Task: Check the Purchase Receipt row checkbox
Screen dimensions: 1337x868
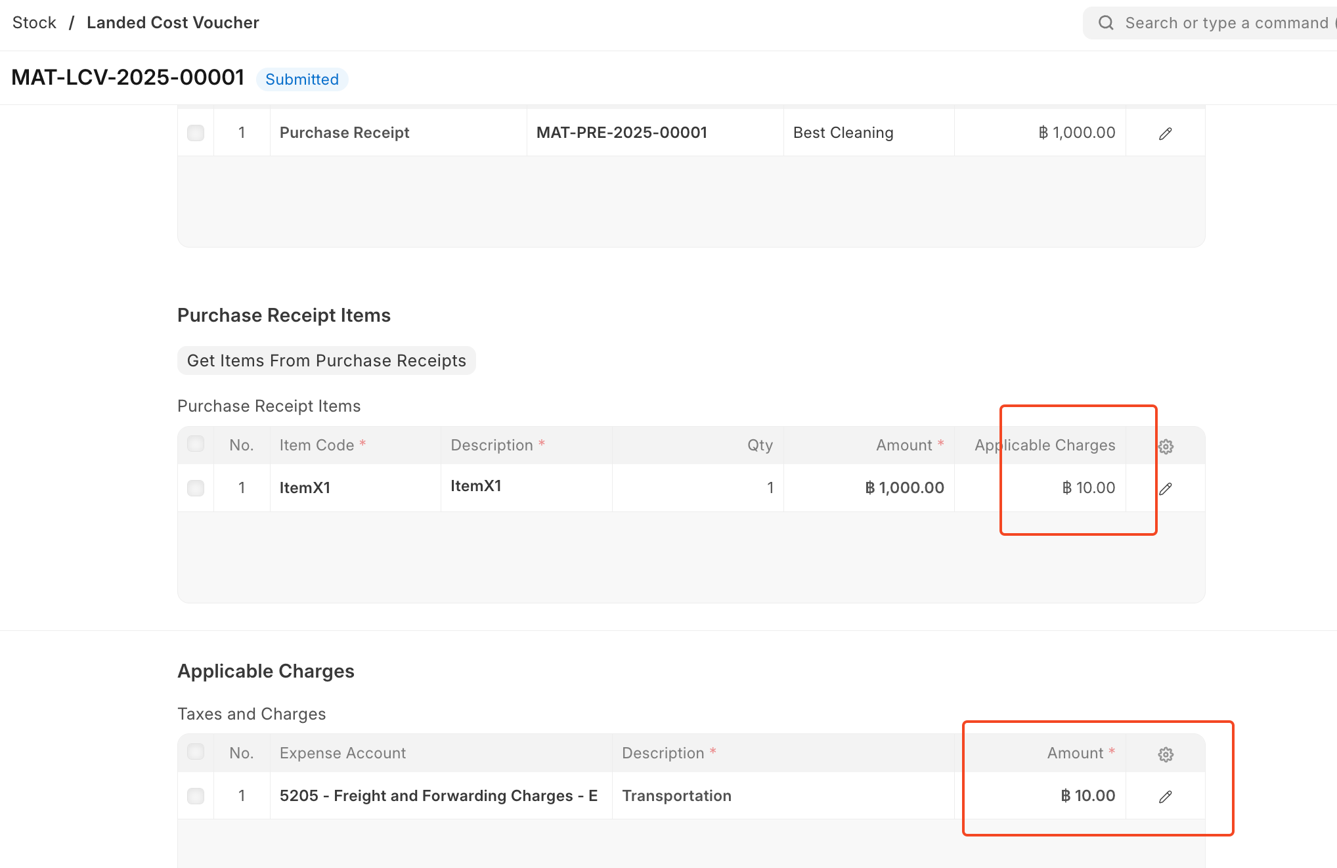Action: pos(196,133)
